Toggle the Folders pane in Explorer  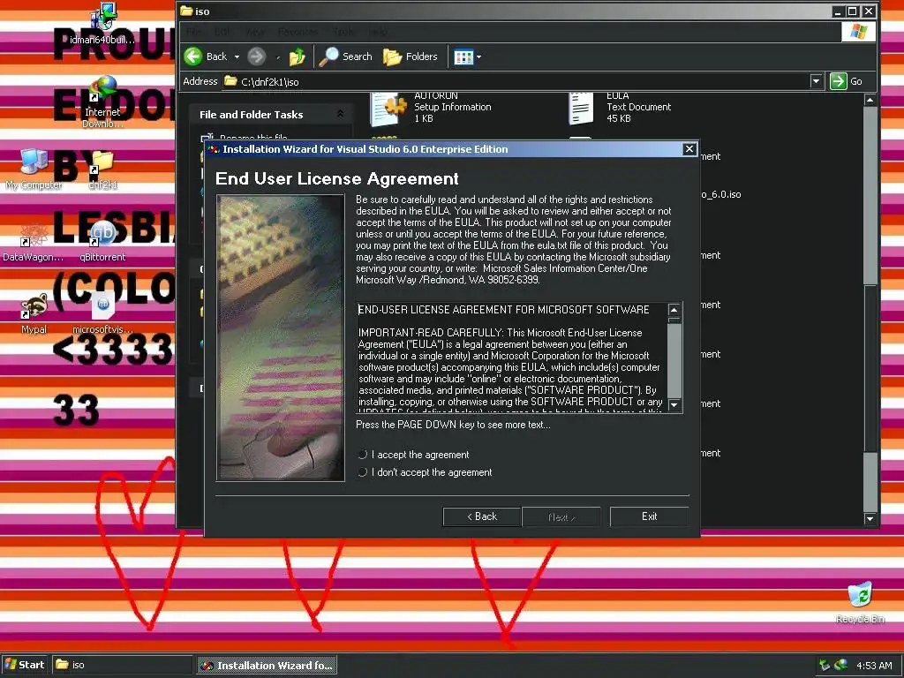411,56
